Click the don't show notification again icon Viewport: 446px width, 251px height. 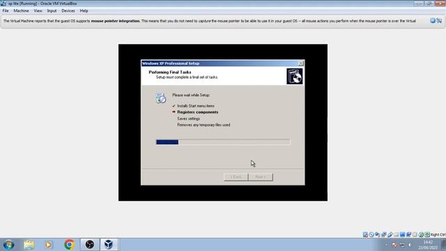[x=439, y=20]
